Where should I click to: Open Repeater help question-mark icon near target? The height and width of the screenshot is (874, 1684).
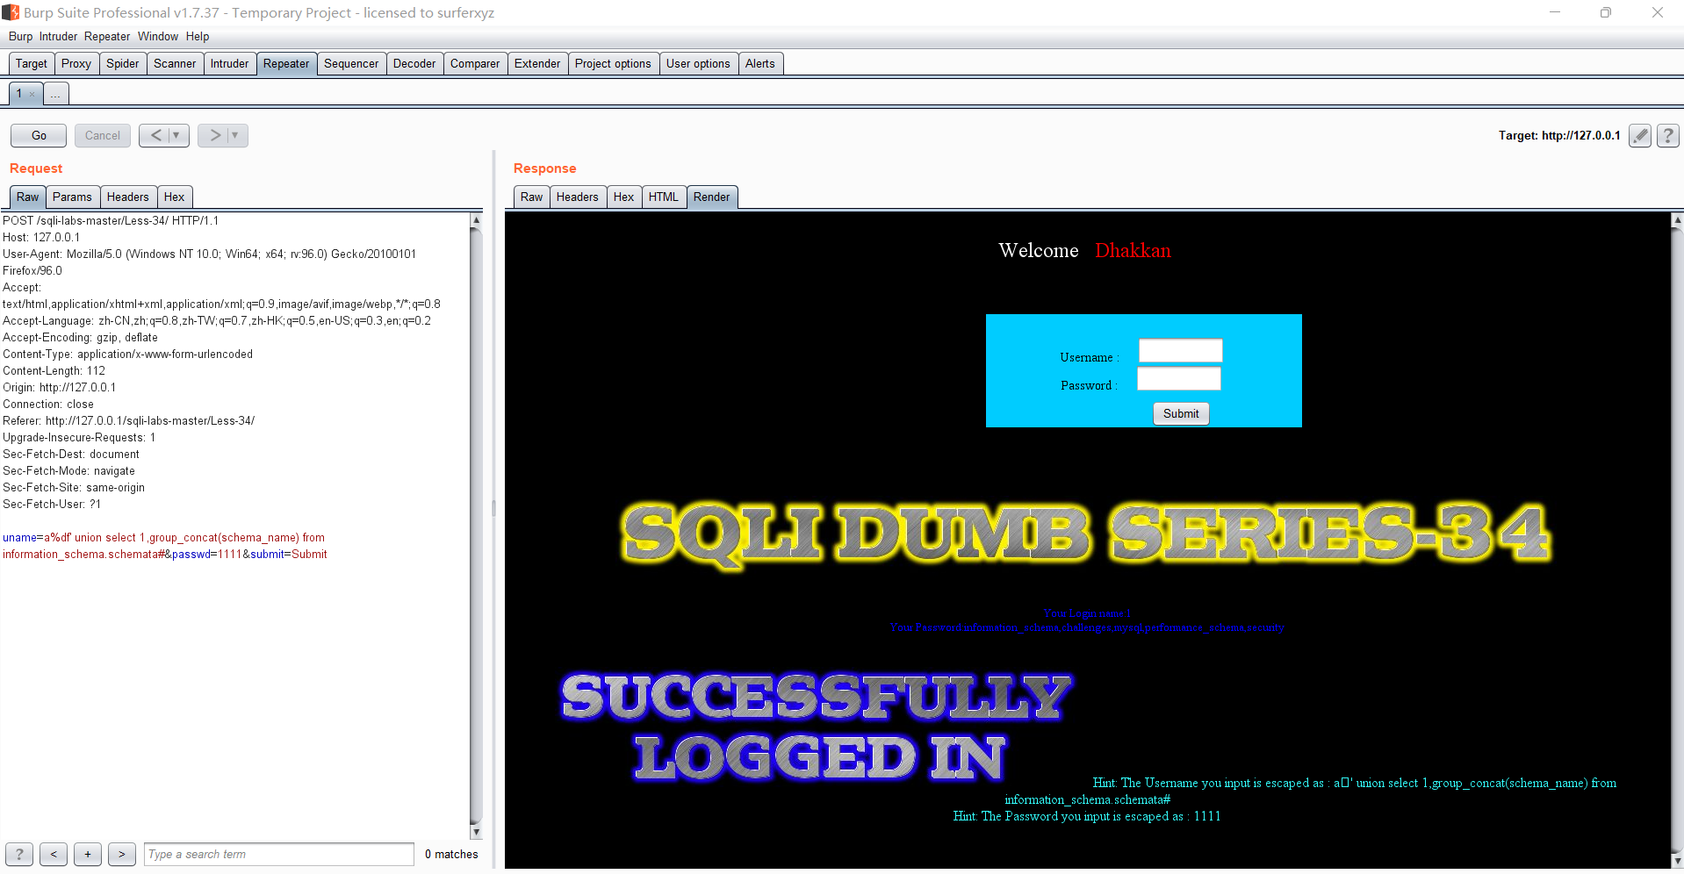coord(1668,135)
